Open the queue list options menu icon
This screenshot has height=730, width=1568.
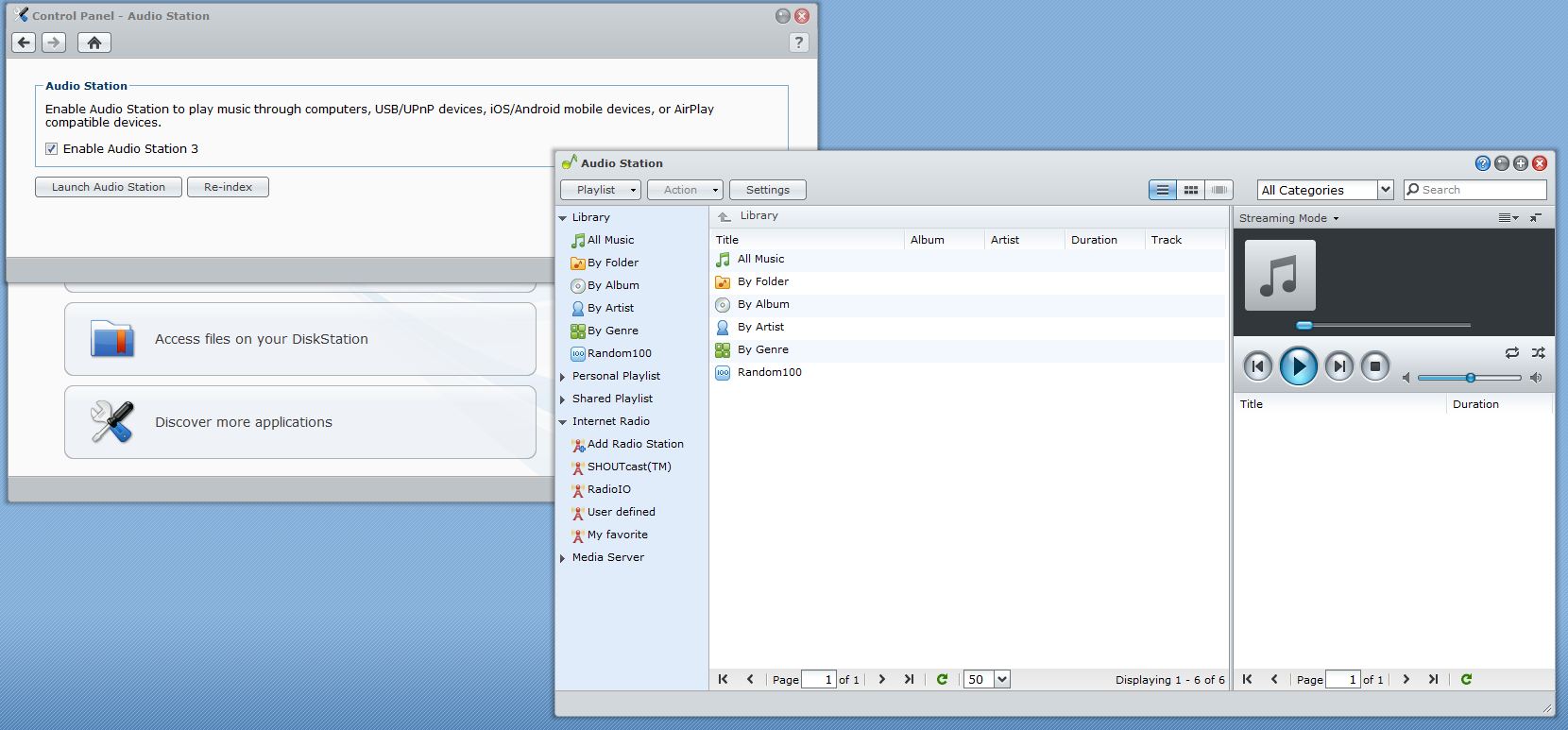click(x=1508, y=218)
